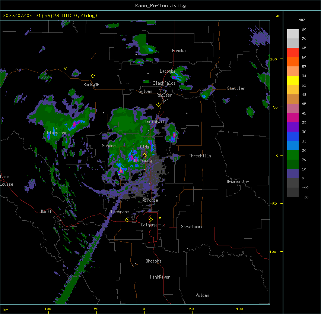Select the deep purple swatch below 39 dBZ
The height and width of the screenshot is (314, 321).
click(293, 127)
